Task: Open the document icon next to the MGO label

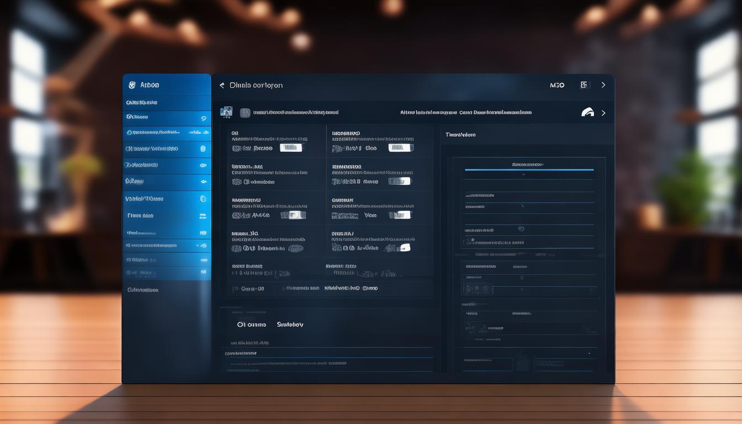Action: (x=584, y=84)
